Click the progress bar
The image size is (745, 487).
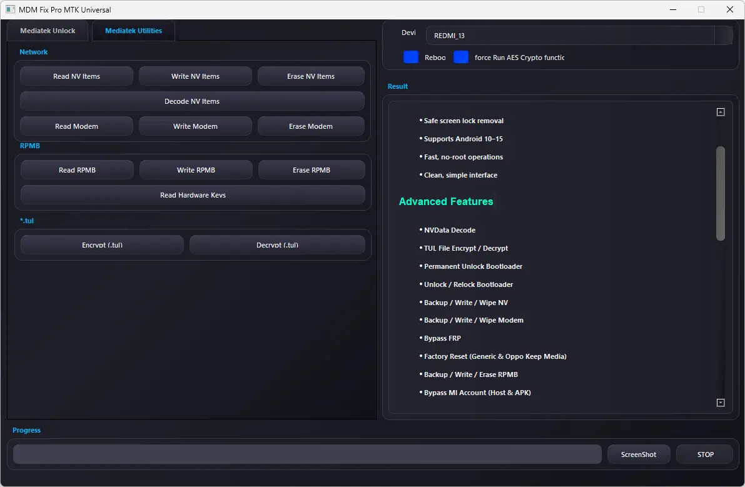pyautogui.click(x=307, y=454)
